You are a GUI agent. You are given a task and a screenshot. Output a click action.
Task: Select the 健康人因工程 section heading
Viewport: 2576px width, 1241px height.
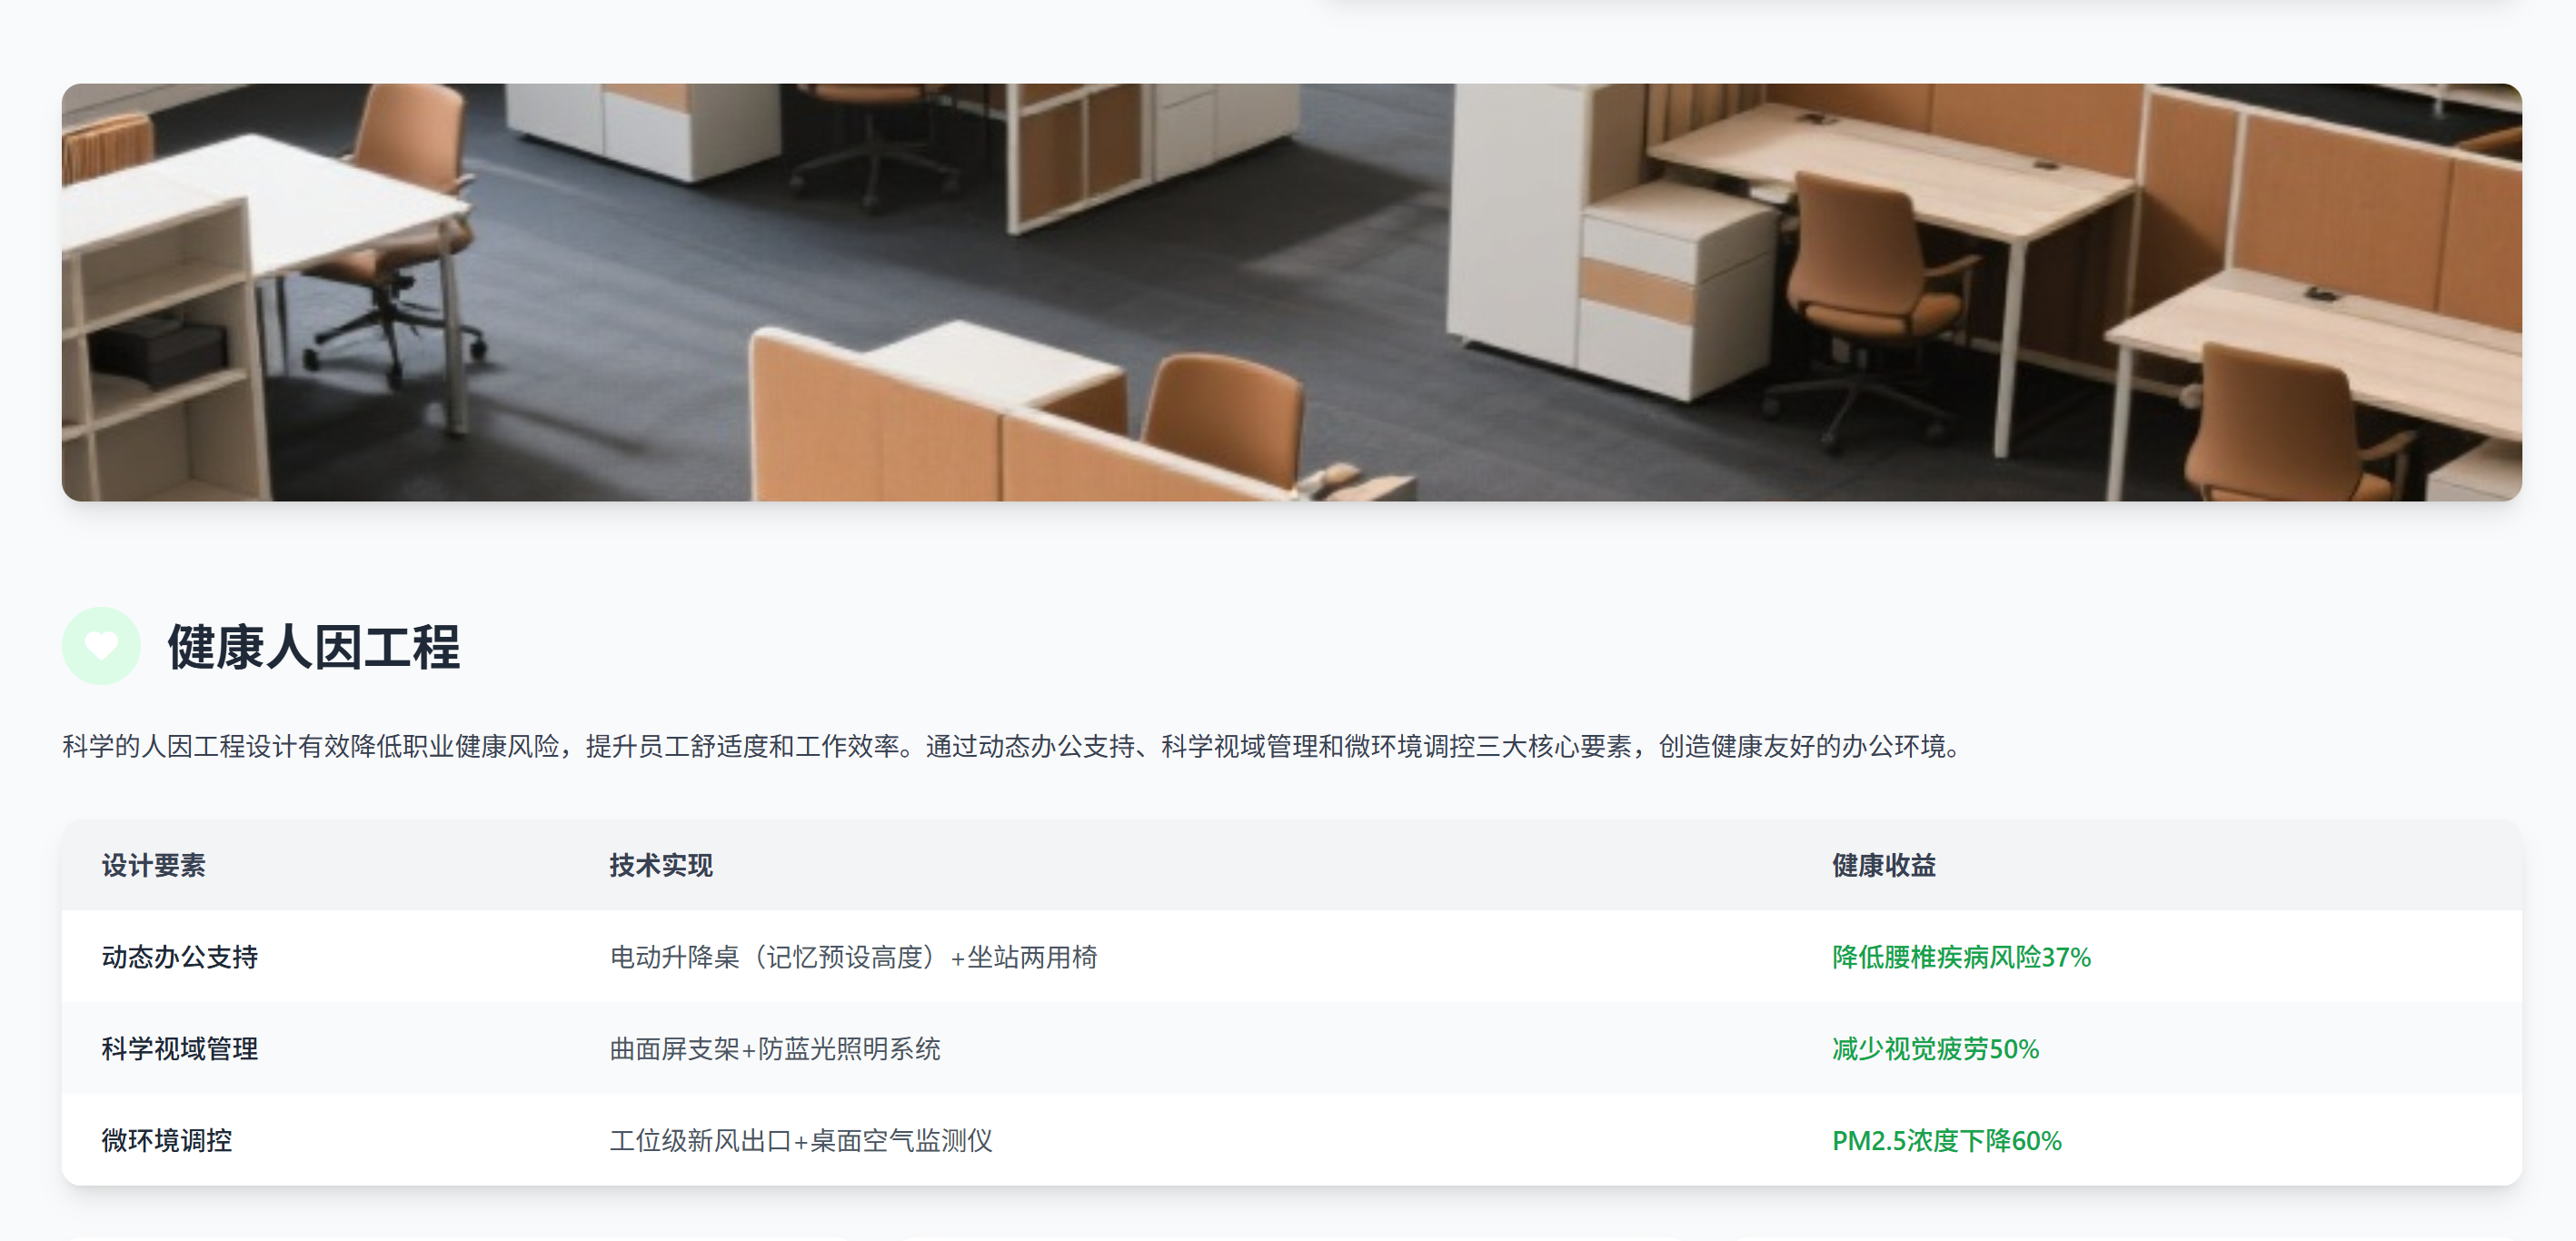point(313,647)
